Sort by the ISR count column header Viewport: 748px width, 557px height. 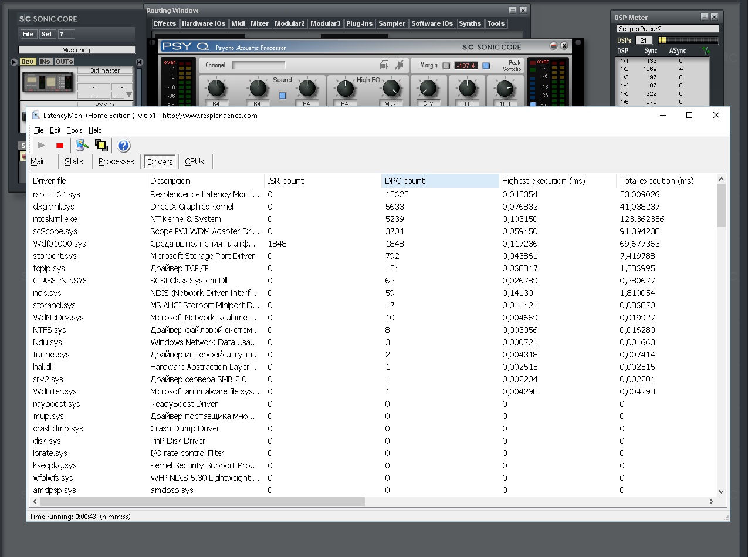pos(323,181)
